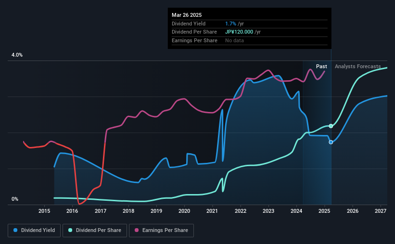Click the pink Earnings Per Share legend dot

(x=137, y=230)
